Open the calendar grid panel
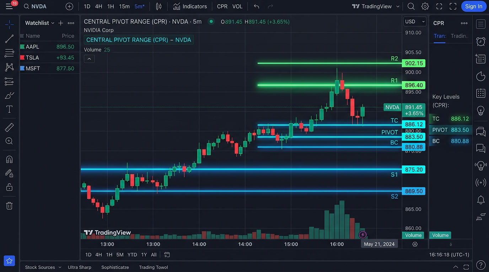Viewport: 489px width, 272px height. 480,93
